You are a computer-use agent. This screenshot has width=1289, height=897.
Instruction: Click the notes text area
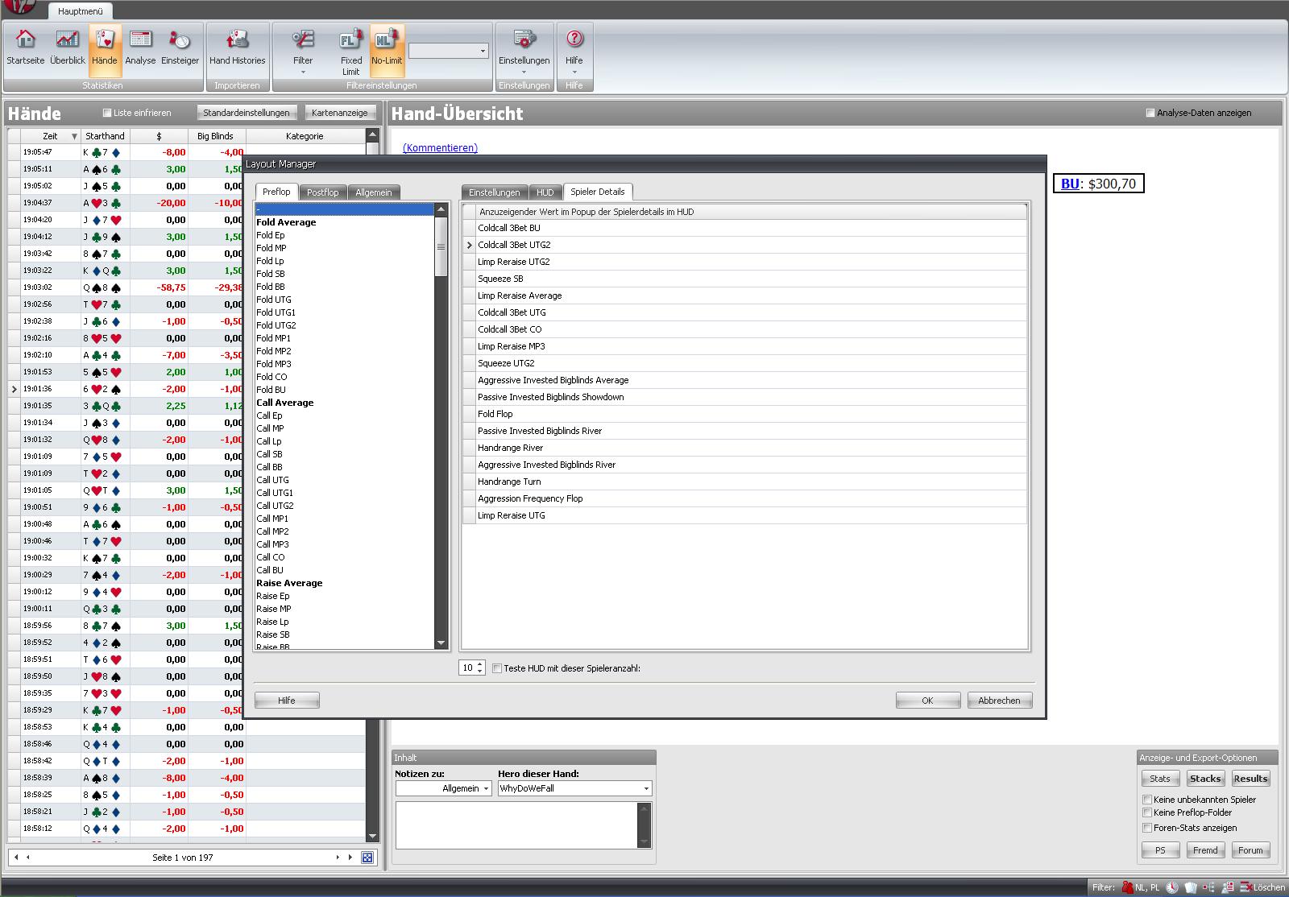click(x=517, y=825)
